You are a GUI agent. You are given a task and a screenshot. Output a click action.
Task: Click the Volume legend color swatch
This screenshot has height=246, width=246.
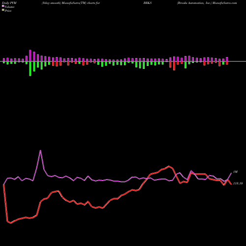point(3,6)
